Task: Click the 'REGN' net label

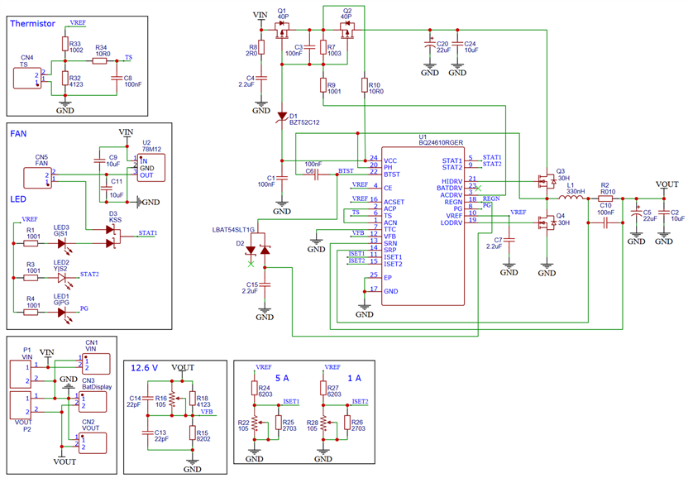Action: coord(491,198)
